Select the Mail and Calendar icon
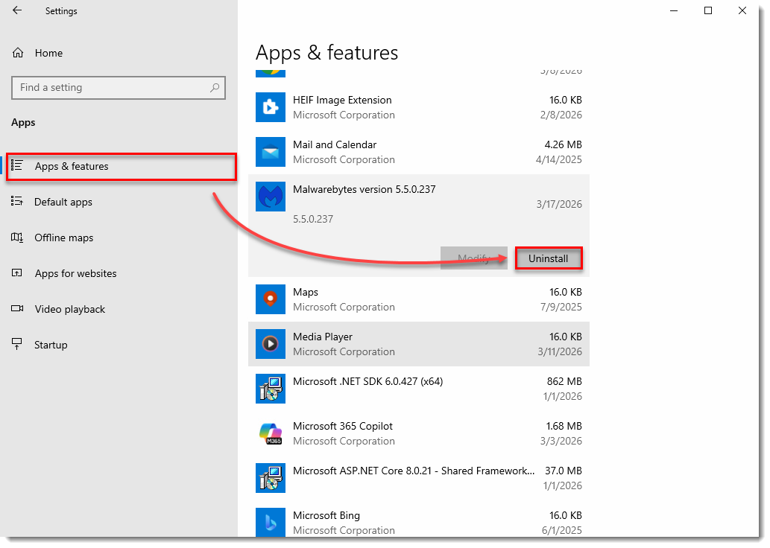Image resolution: width=770 pixels, height=548 pixels. (x=270, y=152)
